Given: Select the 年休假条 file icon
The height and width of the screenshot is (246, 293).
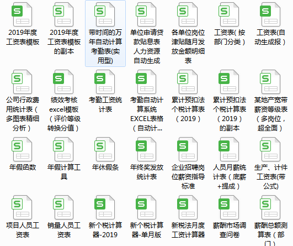Looking at the screenshot, I should (105, 149).
